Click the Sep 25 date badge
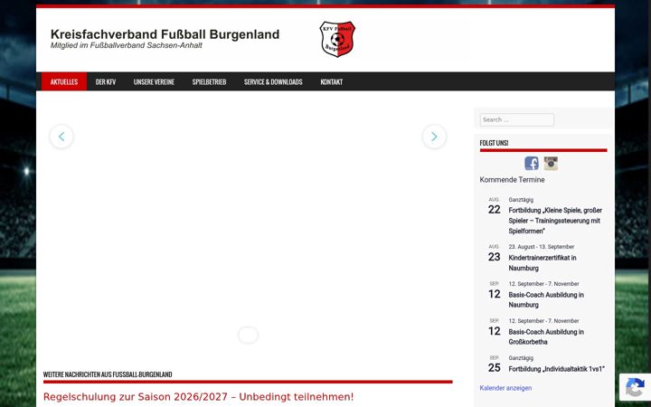The image size is (651, 407). 494,364
